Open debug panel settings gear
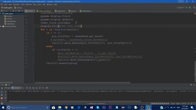 pyautogui.click(x=191, y=85)
